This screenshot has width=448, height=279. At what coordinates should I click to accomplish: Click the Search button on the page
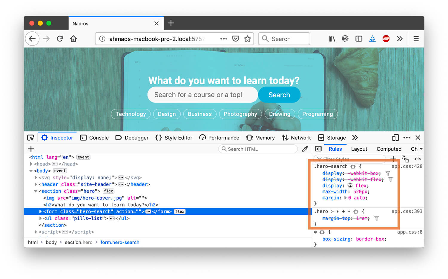(x=279, y=95)
